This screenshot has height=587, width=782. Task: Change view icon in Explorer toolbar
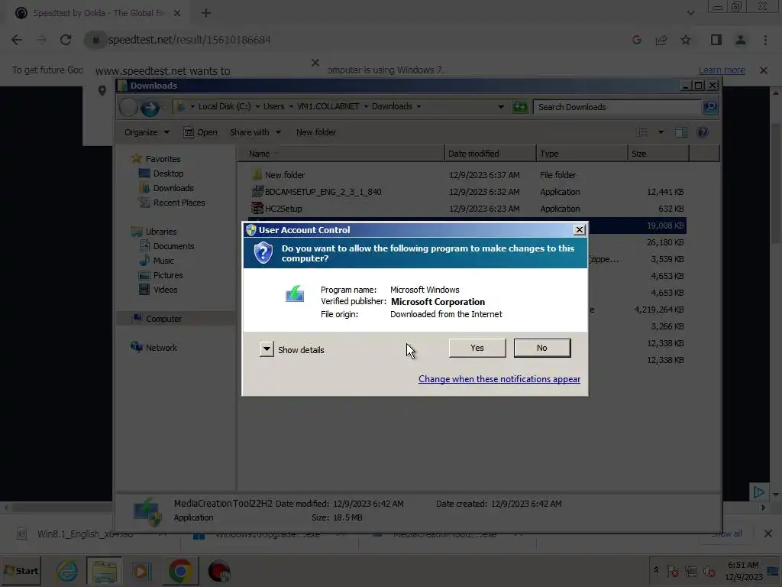click(x=642, y=132)
